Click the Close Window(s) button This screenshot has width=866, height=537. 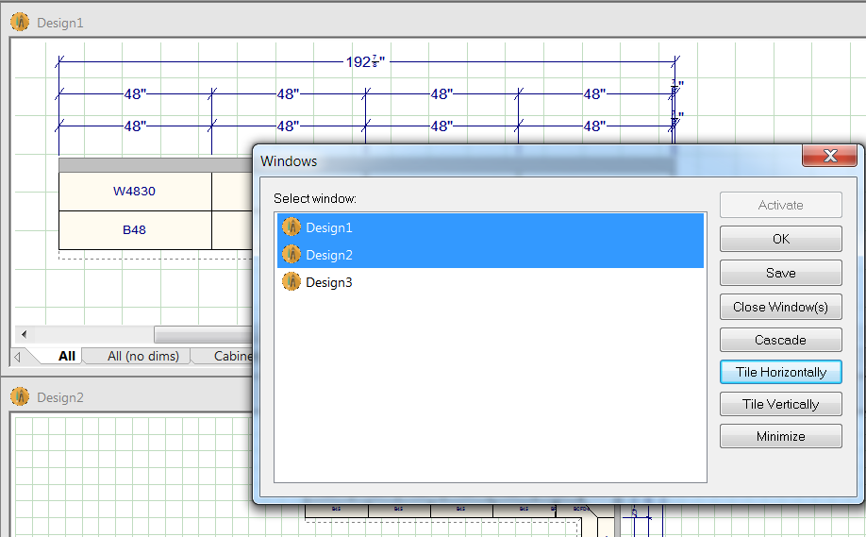780,307
